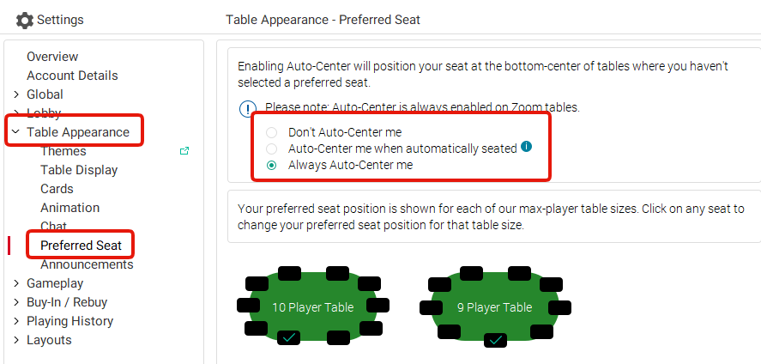Click info icon beside automatically seated option
The width and height of the screenshot is (761, 364).
tap(526, 146)
